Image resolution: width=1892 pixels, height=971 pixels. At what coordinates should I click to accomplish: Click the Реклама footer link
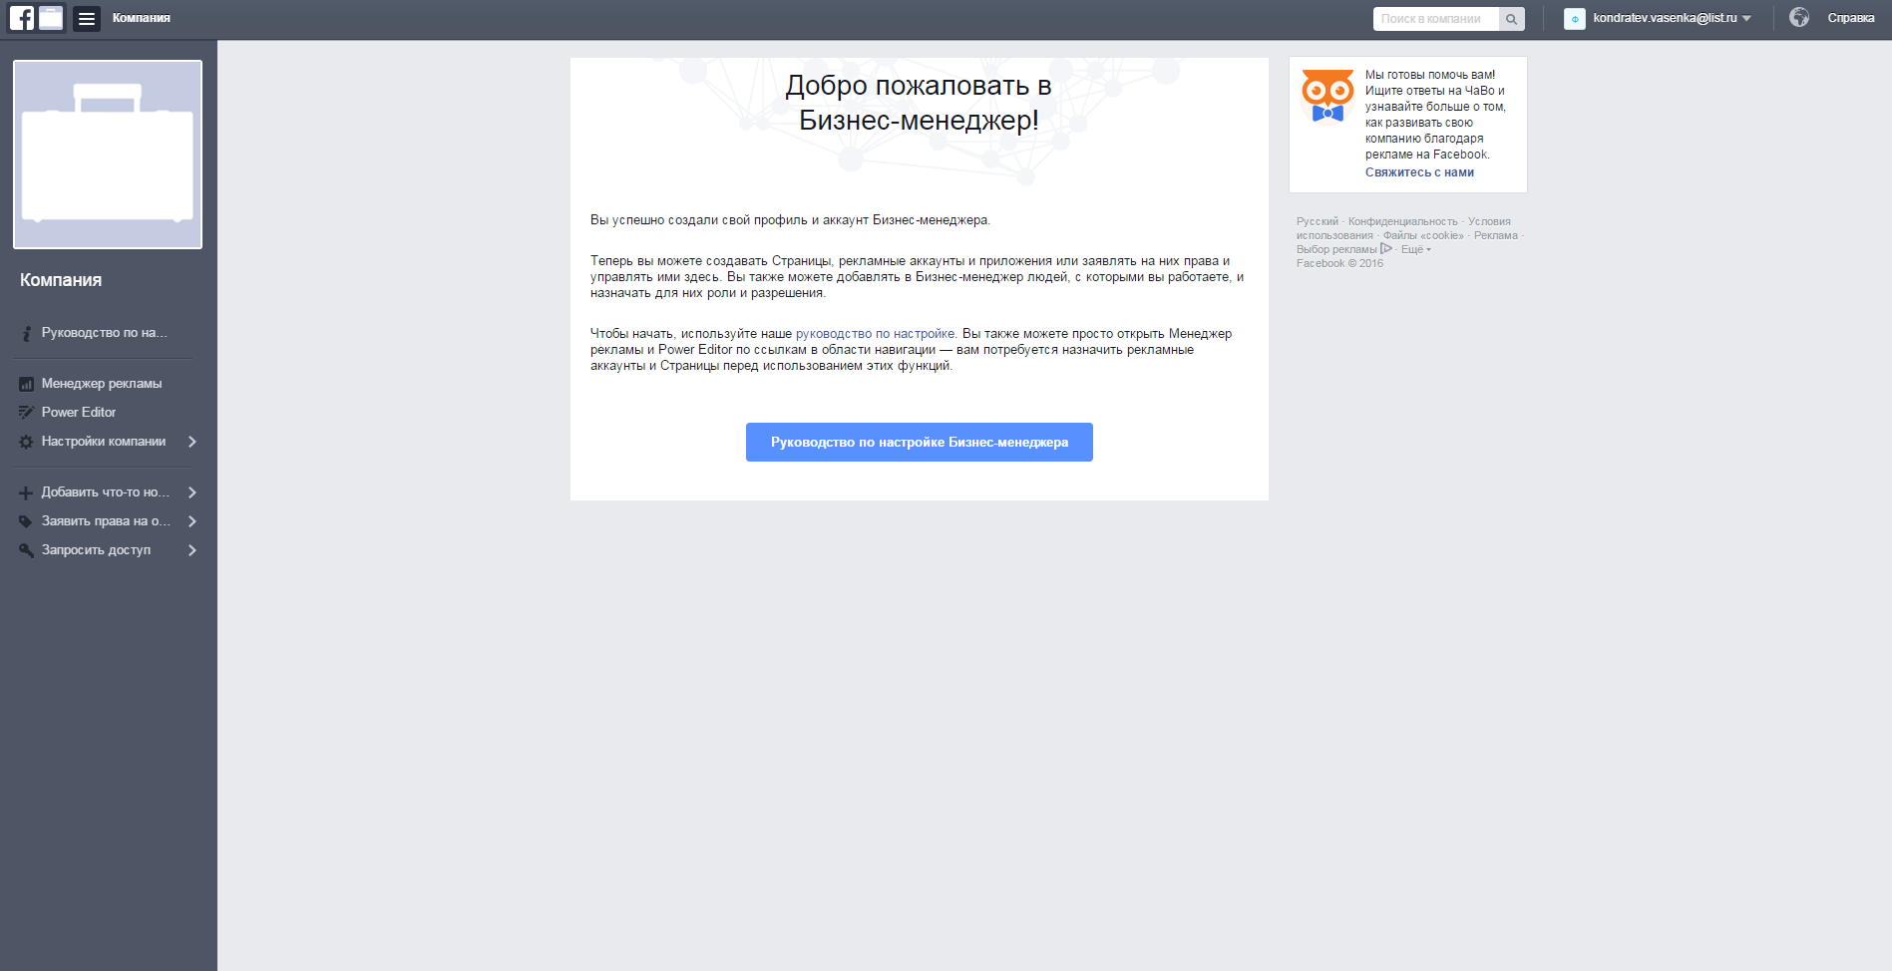[1496, 235]
